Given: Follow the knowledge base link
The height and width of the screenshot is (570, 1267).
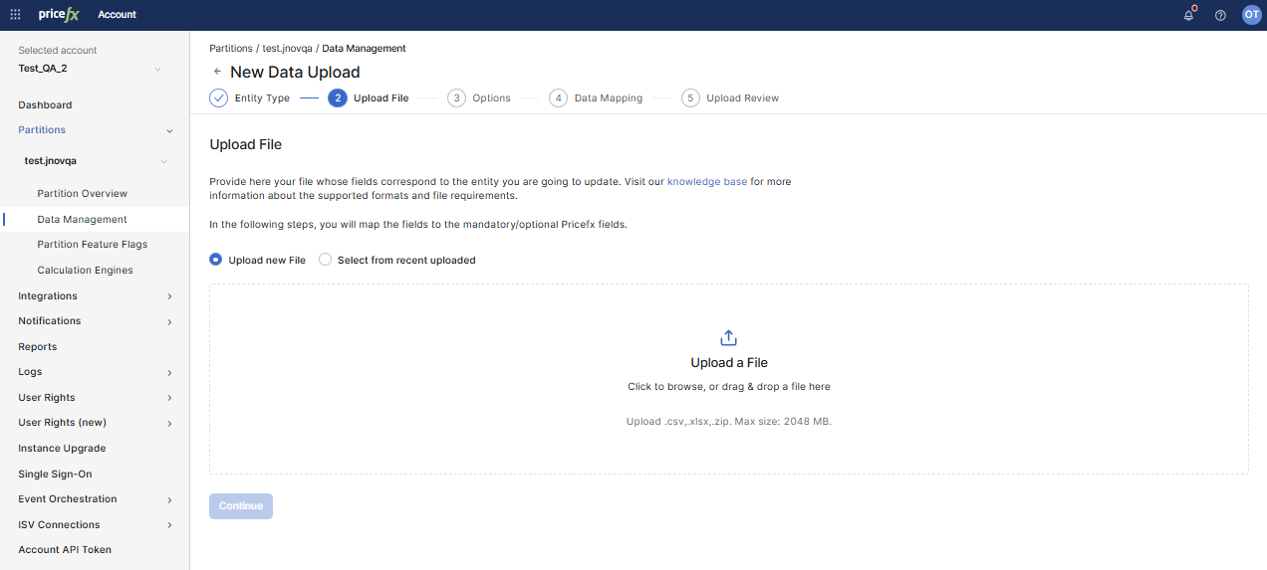Looking at the screenshot, I should point(706,182).
